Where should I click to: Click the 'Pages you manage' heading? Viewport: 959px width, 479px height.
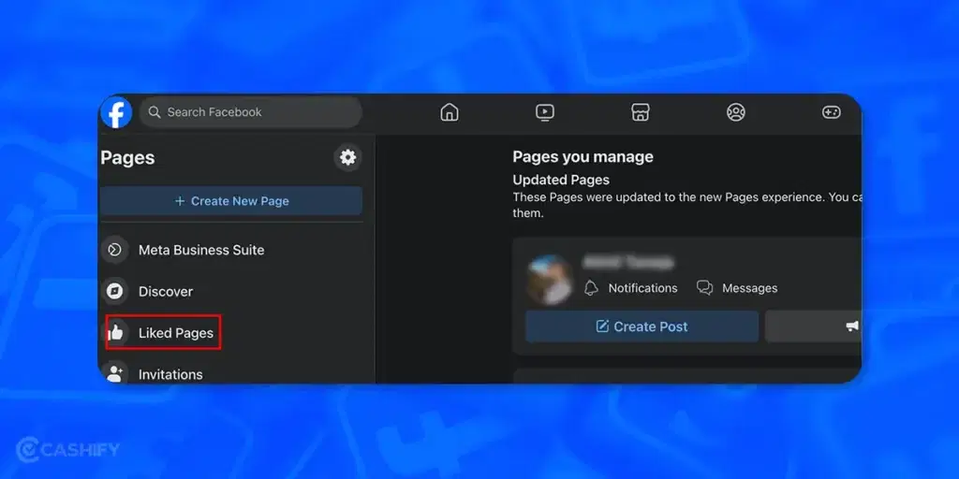coord(583,157)
